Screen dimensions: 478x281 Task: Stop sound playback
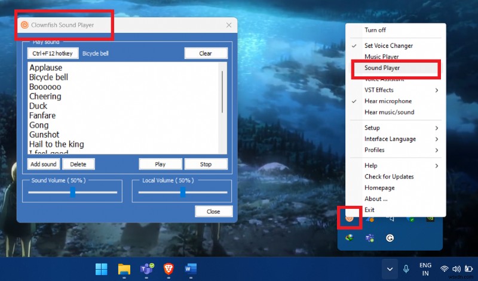point(206,164)
